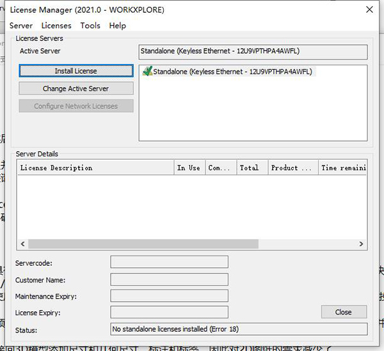
Task: Click the Status: label
Action: [26, 330]
